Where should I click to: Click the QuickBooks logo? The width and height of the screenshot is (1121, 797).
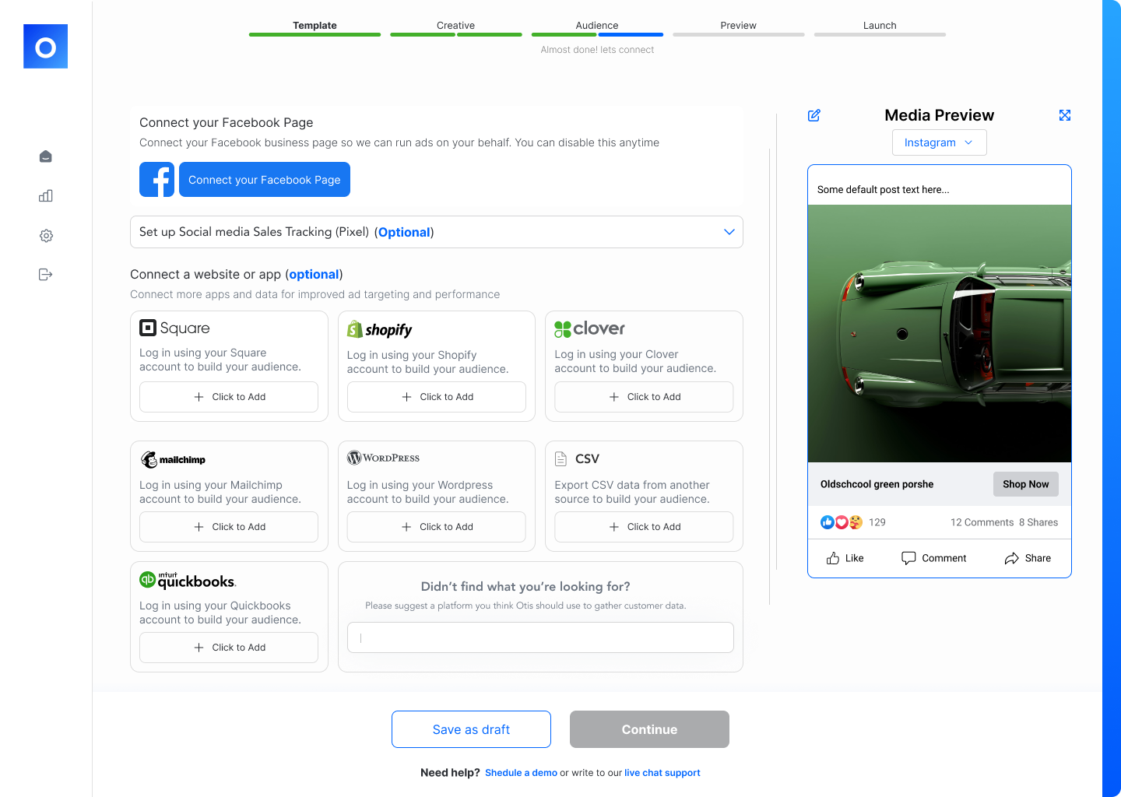(x=188, y=580)
